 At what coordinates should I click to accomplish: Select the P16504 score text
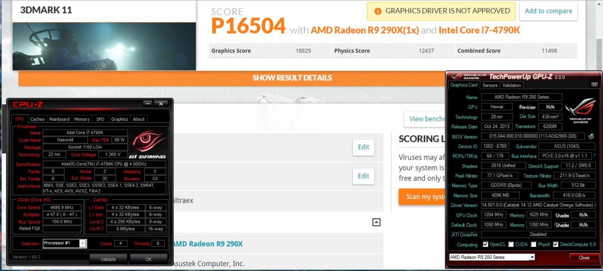pyautogui.click(x=248, y=26)
